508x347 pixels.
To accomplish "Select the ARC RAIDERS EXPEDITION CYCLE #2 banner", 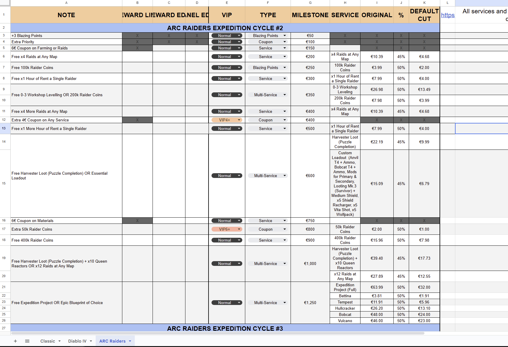I will pos(225,28).
